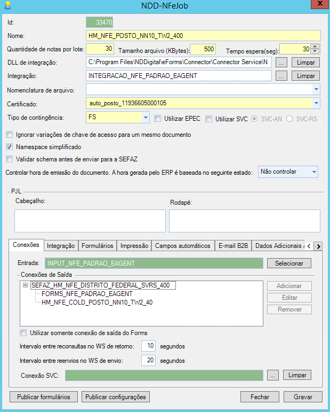This screenshot has height=412, width=330.
Task: Enable the Utilizar SVC checkbox
Action: pyautogui.click(x=208, y=119)
